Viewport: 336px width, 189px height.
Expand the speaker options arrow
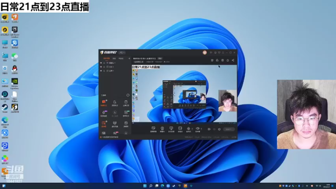click(x=201, y=129)
